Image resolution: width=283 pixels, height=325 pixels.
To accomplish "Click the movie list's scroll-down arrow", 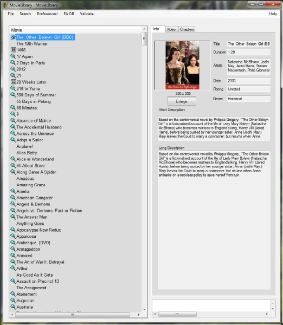I will (x=144, y=309).
